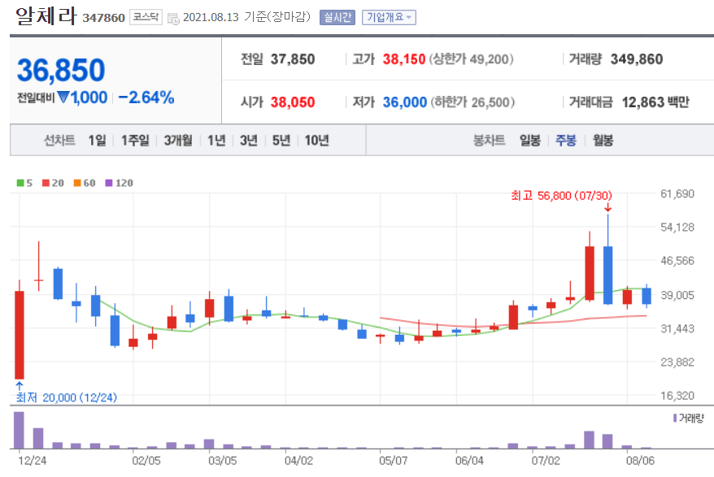Viewport: 714px width, 477px height.
Task: Click the trading value 12,863 백만
Action: coord(655,102)
